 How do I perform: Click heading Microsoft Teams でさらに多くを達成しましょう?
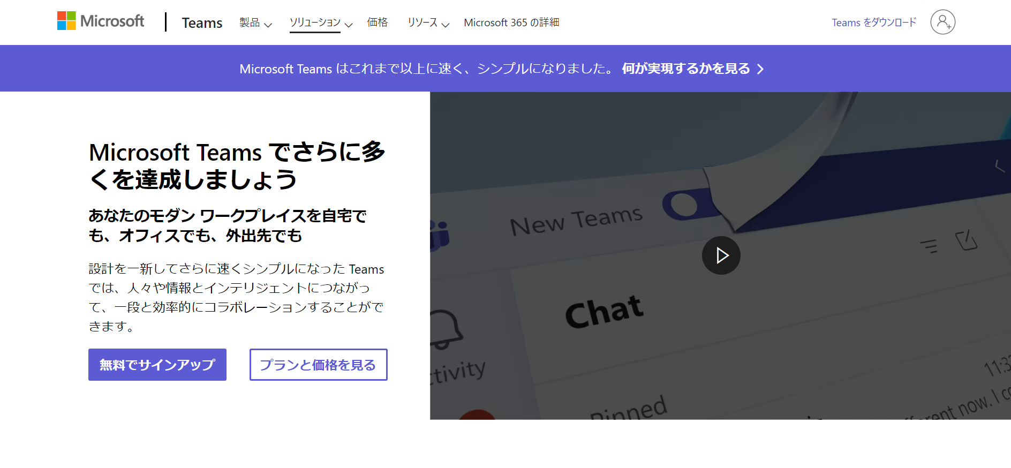click(x=237, y=165)
